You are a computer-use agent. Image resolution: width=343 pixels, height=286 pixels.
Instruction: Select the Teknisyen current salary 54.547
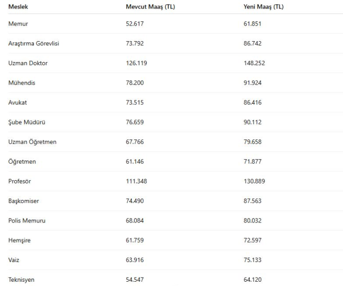tap(135, 280)
